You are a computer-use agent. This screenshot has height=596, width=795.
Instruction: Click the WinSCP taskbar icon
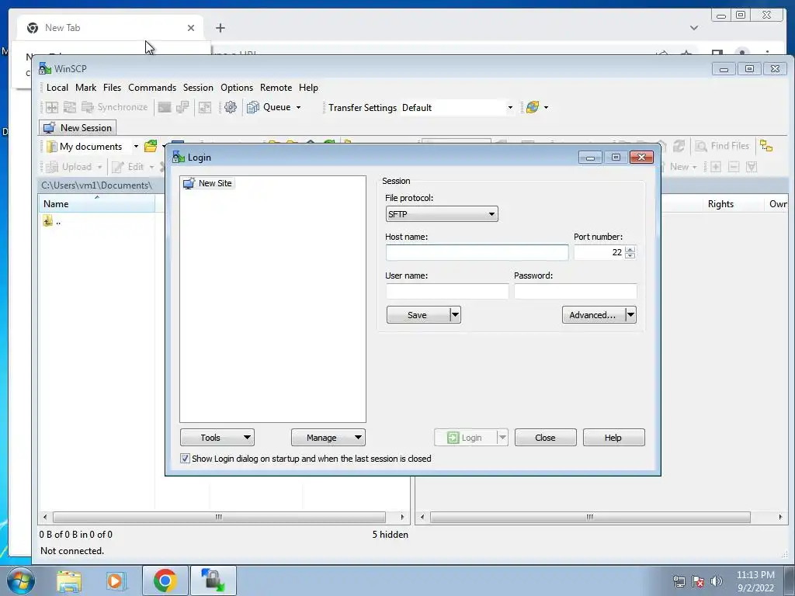click(213, 580)
